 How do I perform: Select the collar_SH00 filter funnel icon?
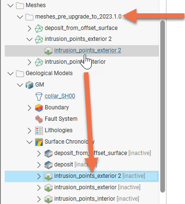39,97
